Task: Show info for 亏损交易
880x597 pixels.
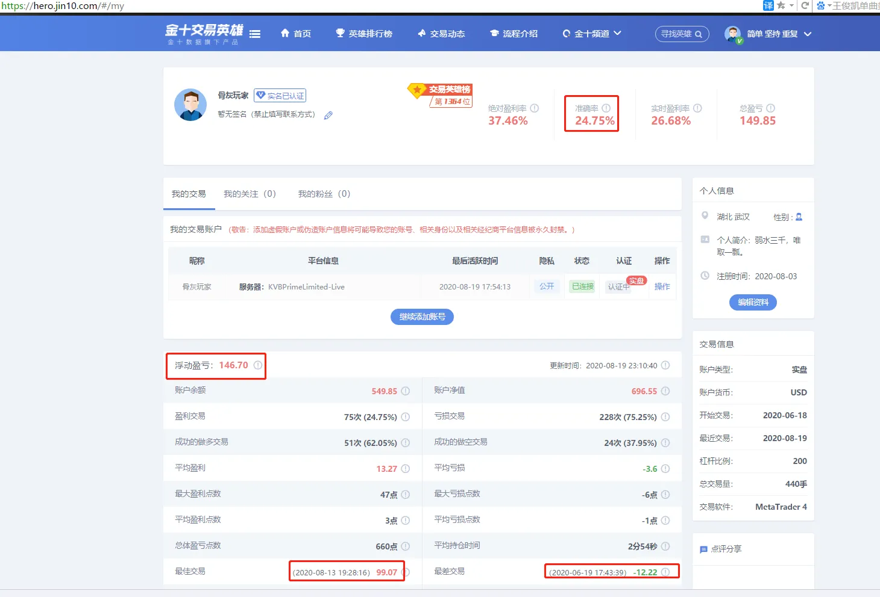Action: tap(665, 417)
